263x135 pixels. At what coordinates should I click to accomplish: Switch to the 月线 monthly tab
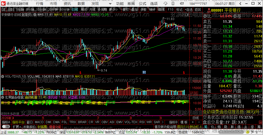(x=92, y=9)
